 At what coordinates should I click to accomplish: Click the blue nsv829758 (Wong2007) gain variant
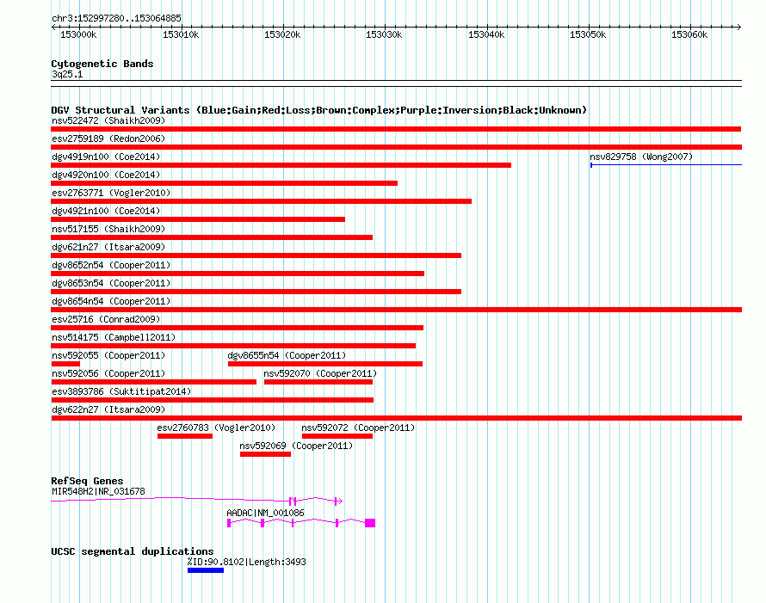(666, 165)
